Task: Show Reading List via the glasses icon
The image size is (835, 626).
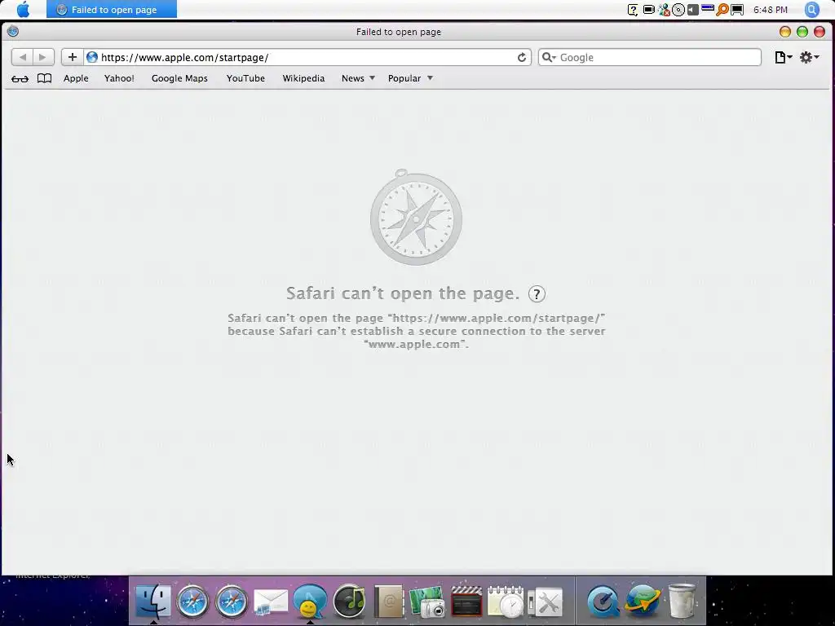Action: [20, 79]
